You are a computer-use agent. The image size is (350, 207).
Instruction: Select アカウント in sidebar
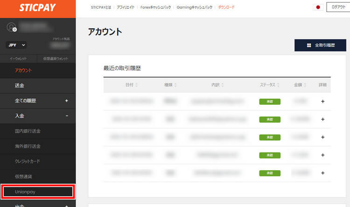tap(38, 70)
